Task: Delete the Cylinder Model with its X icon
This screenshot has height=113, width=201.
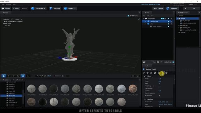Action: [172, 21]
